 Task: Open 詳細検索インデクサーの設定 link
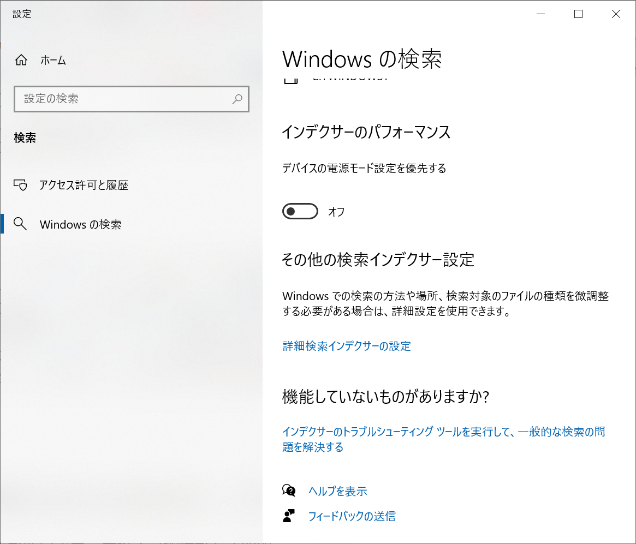[347, 346]
